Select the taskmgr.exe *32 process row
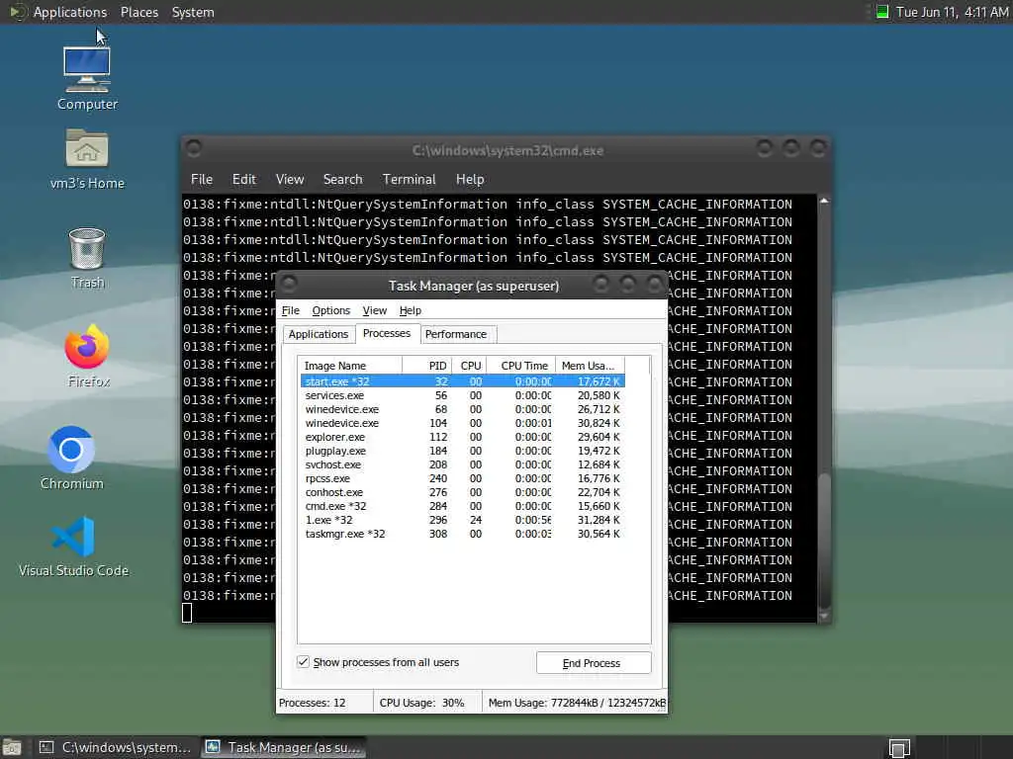 tap(462, 534)
